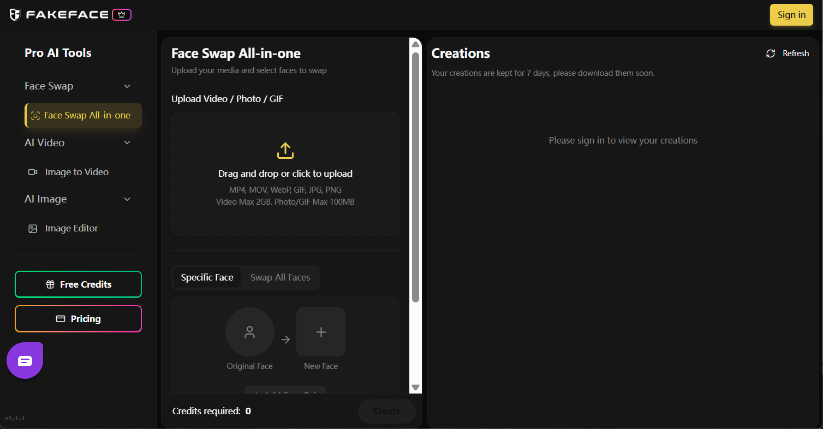Open Image to Video tool
This screenshot has width=823, height=429.
(x=77, y=172)
